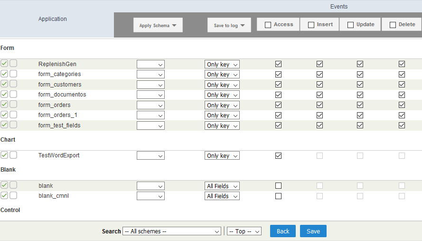Toggle the Delete header checkbox

click(x=393, y=25)
